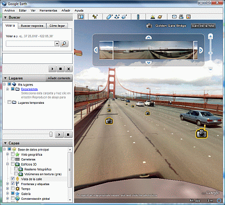Screen dimensions: 225x205
Task: Collapse Mis lugares tree node
Action: 4,84
